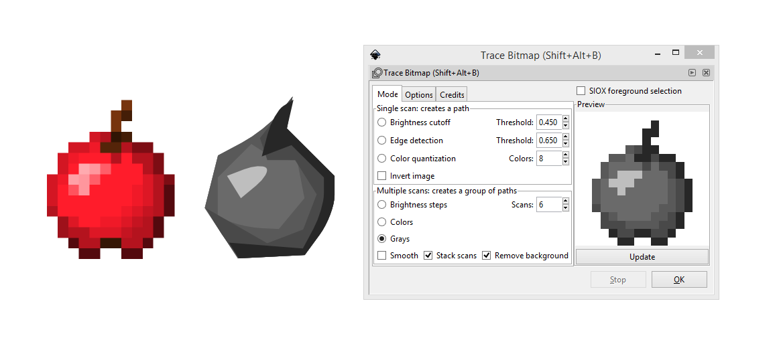Switch to the Mode tab
The image size is (781, 348).
387,94
